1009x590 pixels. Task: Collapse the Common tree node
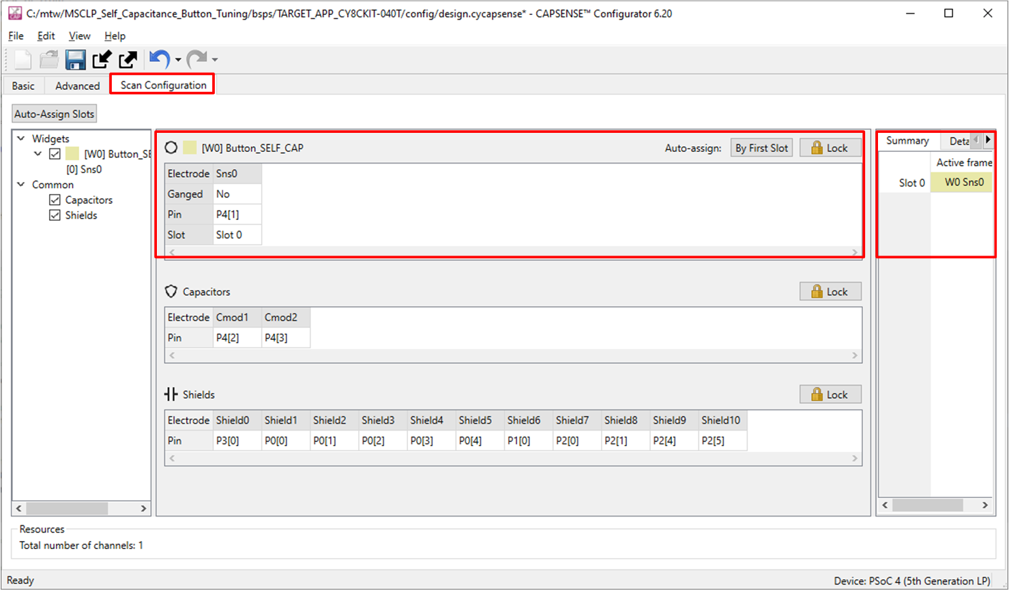21,185
